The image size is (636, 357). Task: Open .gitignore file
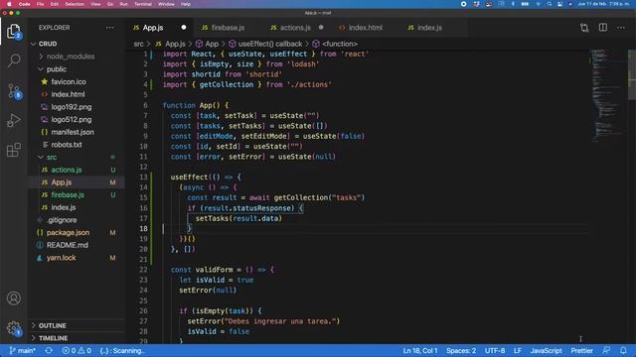[x=62, y=220]
